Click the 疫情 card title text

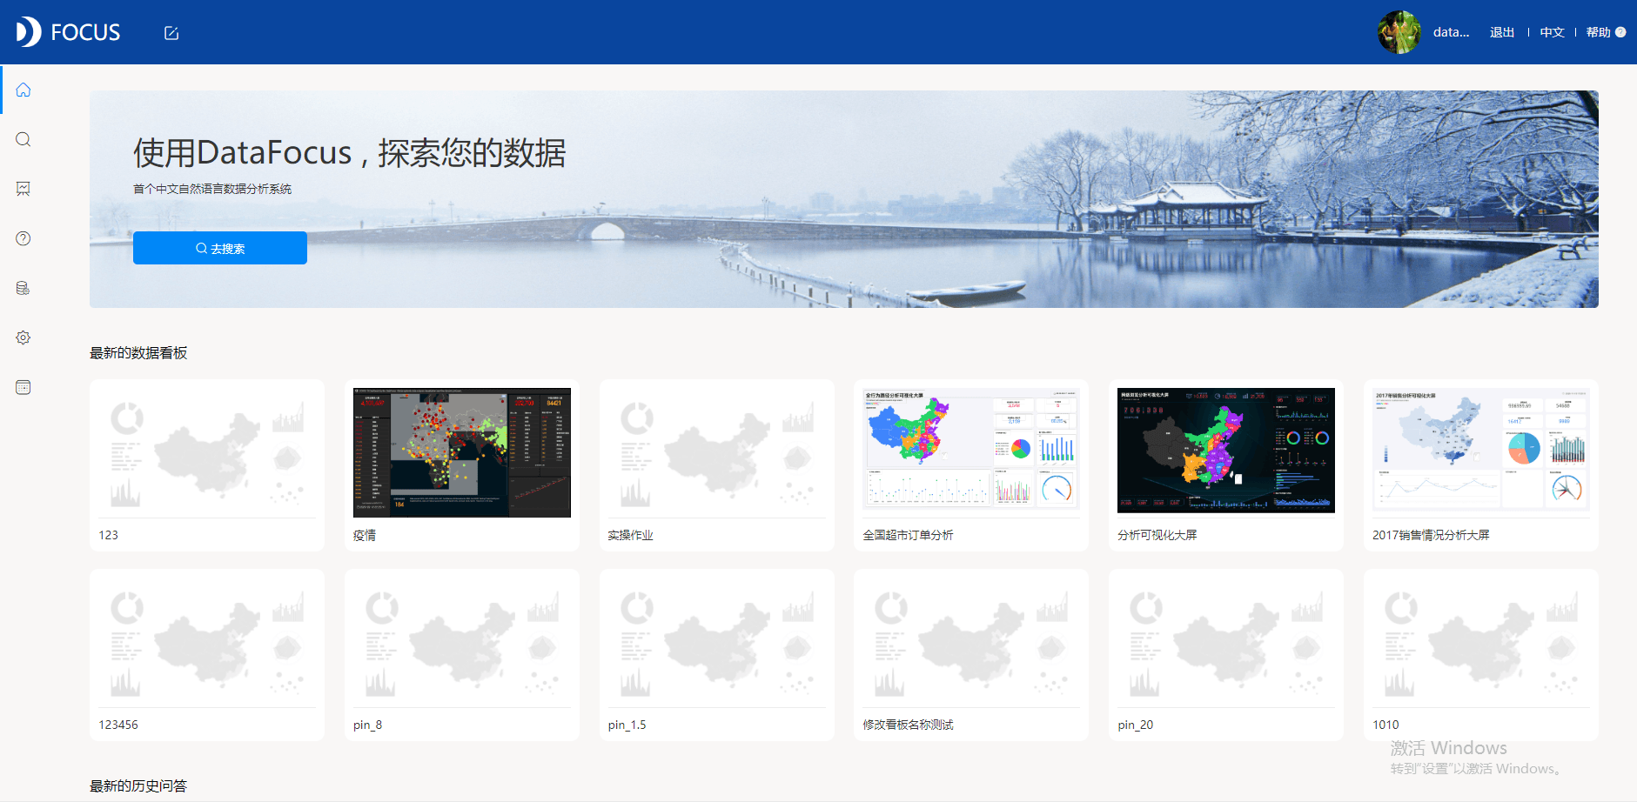(365, 535)
